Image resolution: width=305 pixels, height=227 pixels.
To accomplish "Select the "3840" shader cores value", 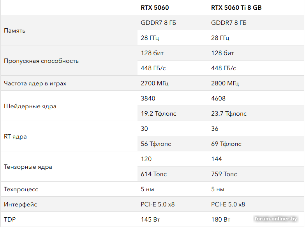I will [x=148, y=99].
